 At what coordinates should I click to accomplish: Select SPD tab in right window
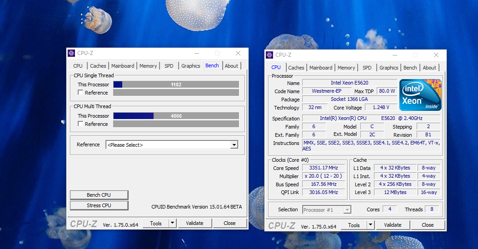[367, 68]
